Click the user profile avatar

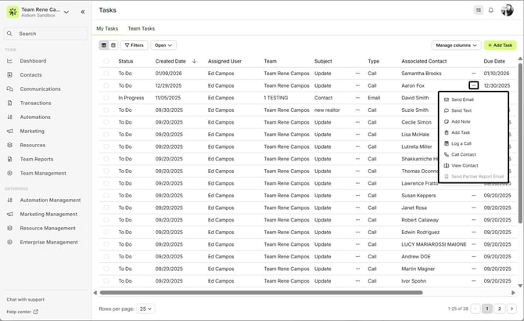pyautogui.click(x=507, y=10)
